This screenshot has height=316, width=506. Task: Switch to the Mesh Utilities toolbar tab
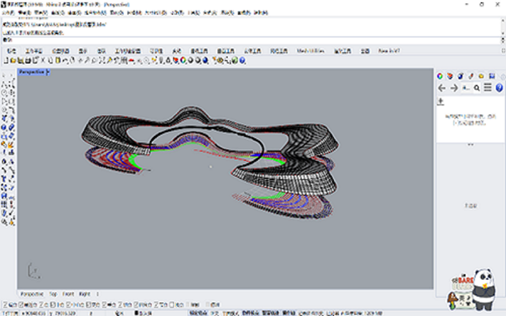tap(311, 51)
